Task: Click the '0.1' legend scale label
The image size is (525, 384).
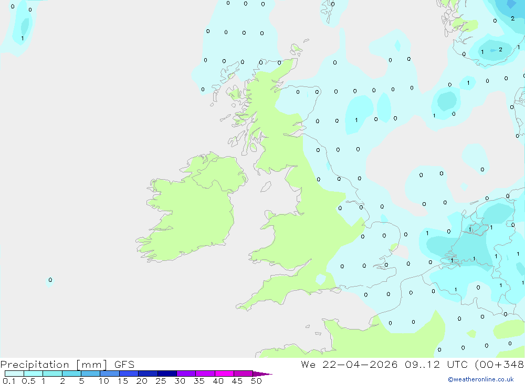Action: (9, 381)
